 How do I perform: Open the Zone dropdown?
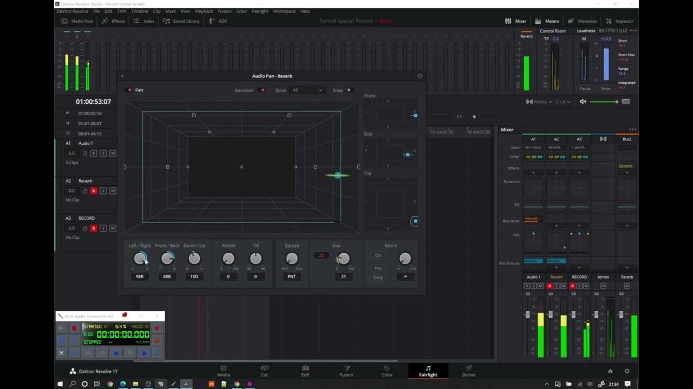(x=307, y=90)
